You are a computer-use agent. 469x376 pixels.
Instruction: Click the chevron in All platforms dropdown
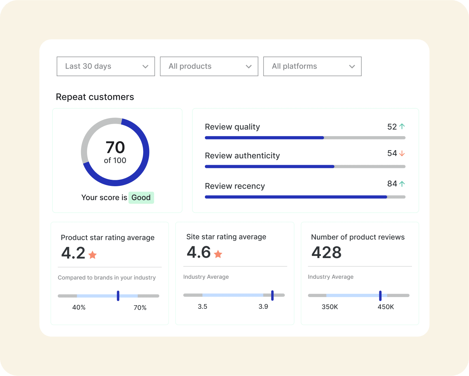point(352,66)
